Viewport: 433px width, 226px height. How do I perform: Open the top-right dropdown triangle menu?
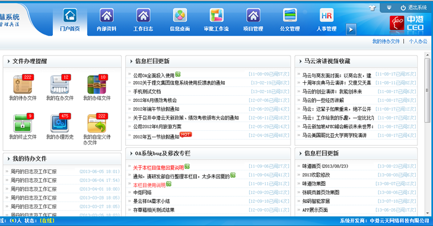point(389,8)
